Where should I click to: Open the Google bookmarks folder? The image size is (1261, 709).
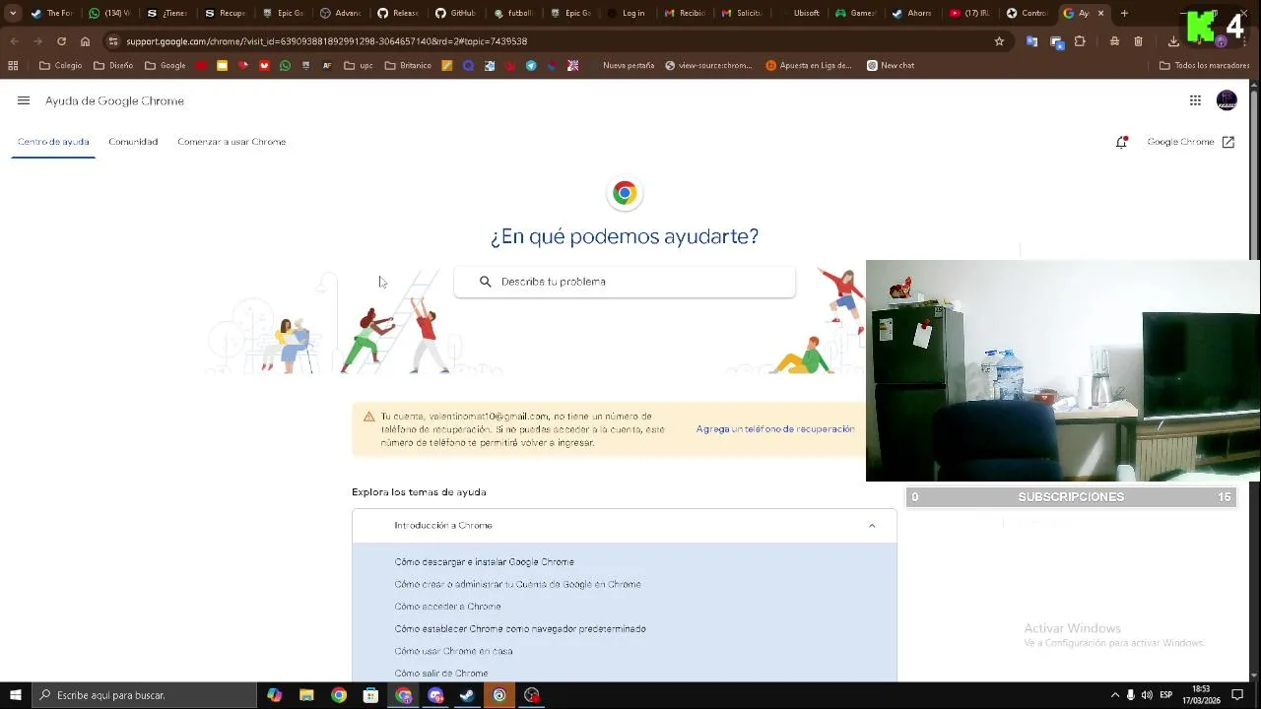pyautogui.click(x=166, y=65)
